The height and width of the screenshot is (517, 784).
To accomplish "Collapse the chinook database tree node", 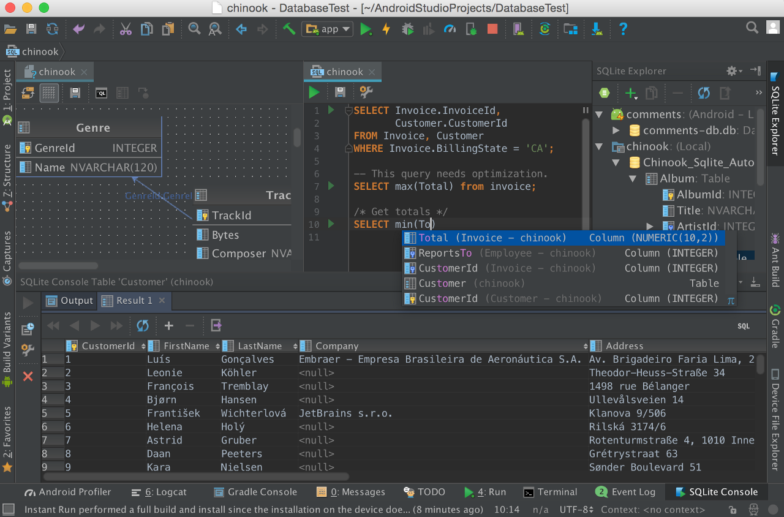I will click(600, 146).
